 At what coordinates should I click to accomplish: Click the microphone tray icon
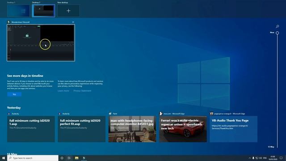253,158
